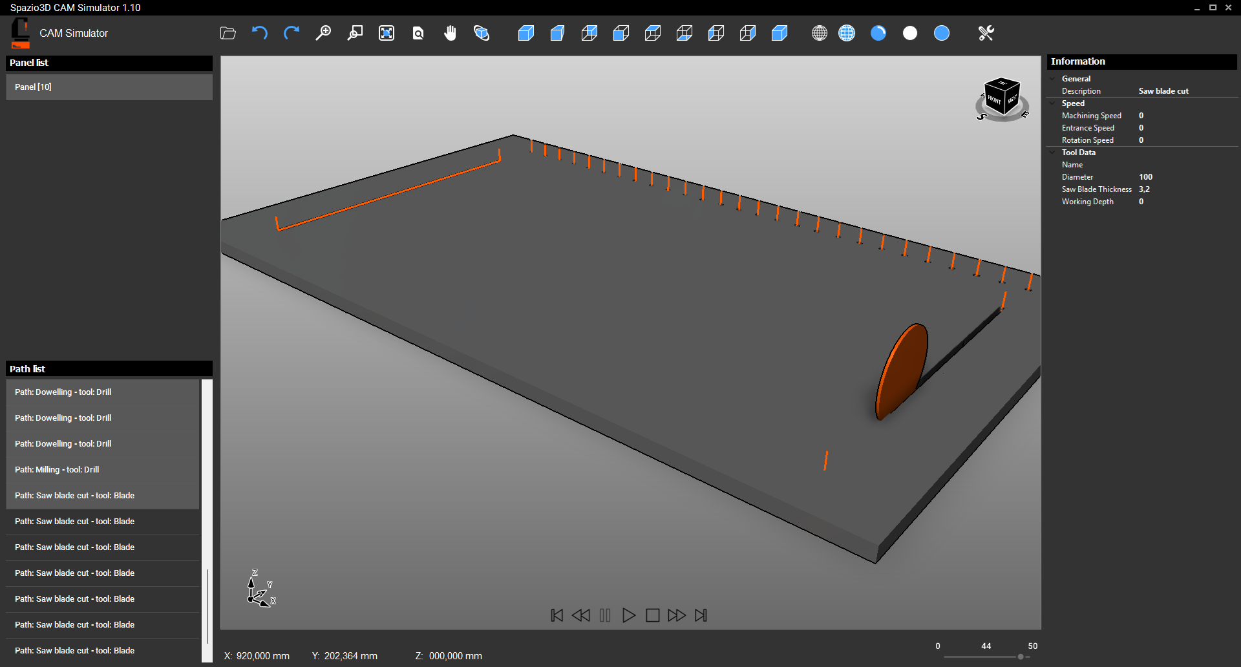Collapse the General section
1241x667 pixels.
pos(1053,79)
